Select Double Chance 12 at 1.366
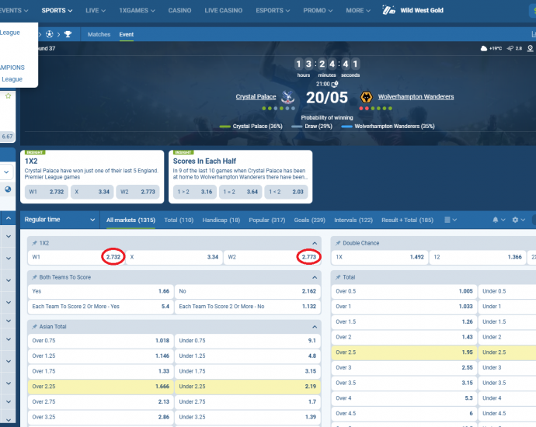Image resolution: width=536 pixels, height=427 pixels. [478, 257]
